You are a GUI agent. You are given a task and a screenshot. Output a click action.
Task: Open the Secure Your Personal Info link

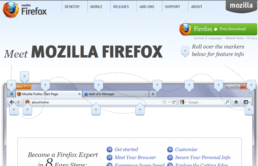click(203, 157)
